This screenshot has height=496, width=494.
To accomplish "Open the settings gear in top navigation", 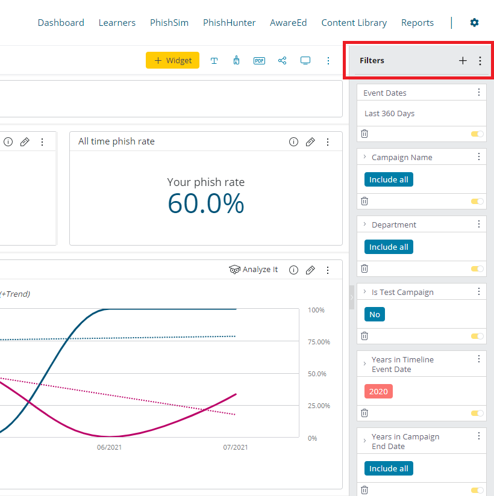I will point(474,22).
